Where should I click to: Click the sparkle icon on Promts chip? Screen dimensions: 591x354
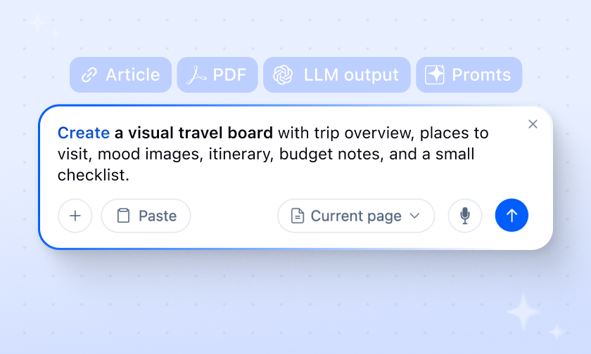click(x=435, y=75)
